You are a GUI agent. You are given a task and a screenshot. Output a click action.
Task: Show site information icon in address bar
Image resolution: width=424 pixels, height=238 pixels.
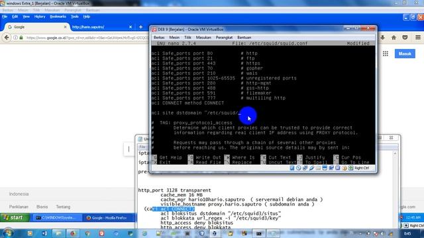click(15, 38)
